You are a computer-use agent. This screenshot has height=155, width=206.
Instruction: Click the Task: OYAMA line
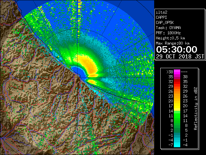(x=168, y=28)
